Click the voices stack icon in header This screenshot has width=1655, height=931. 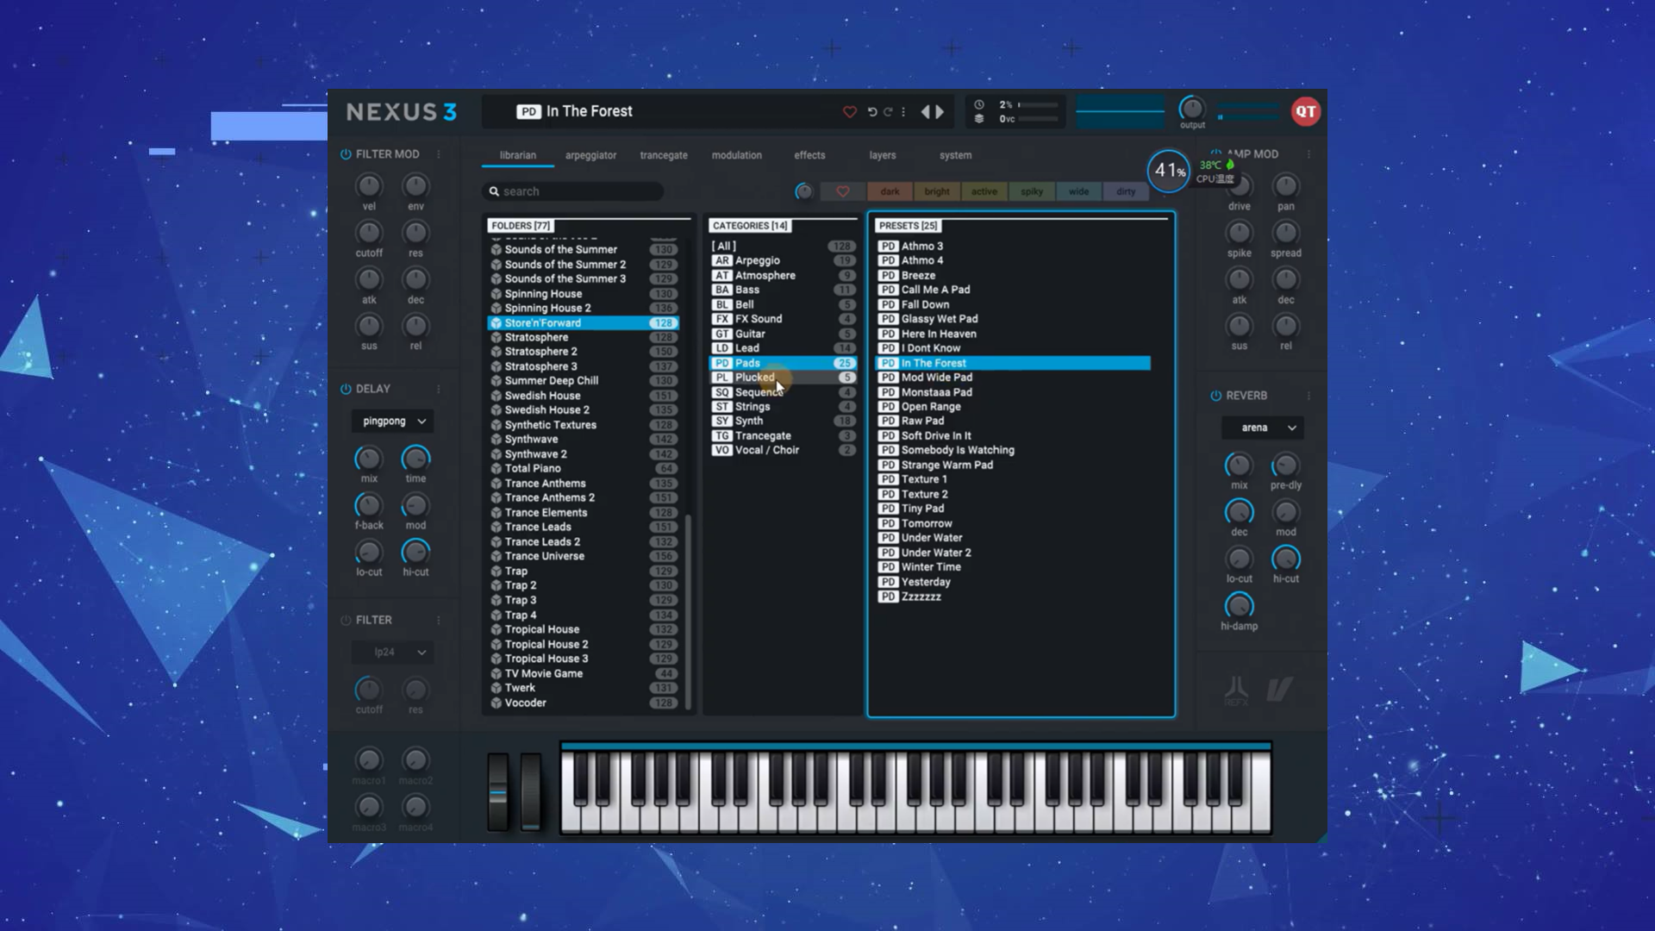979,119
